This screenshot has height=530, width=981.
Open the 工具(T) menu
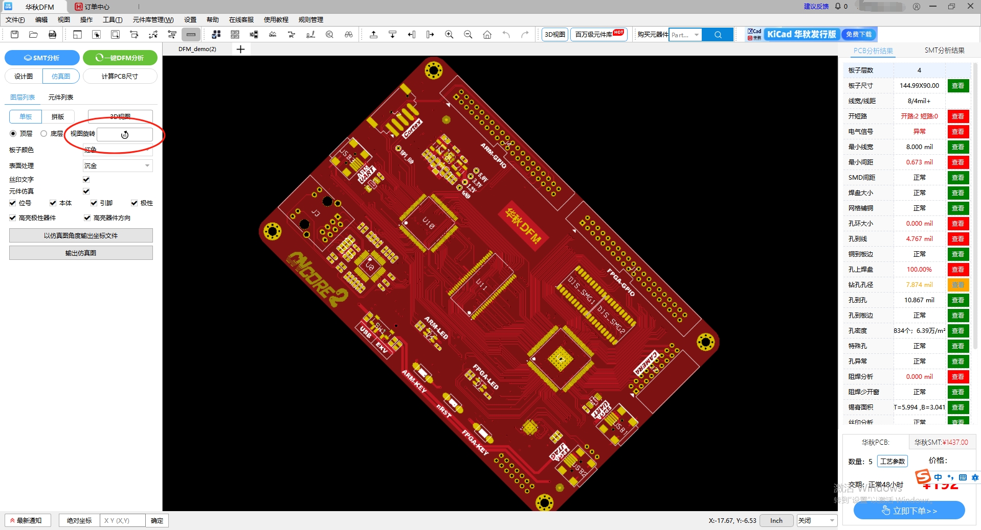(x=112, y=20)
